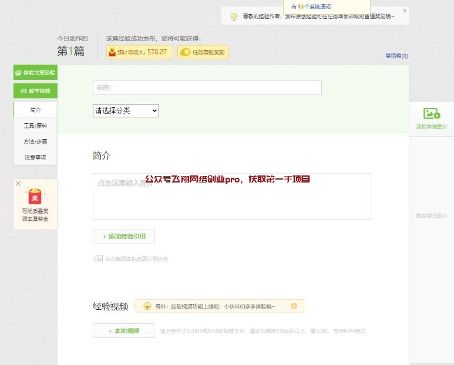The width and height of the screenshot is (454, 365).
Task: Close the top author notification banner
Action: pyautogui.click(x=404, y=11)
